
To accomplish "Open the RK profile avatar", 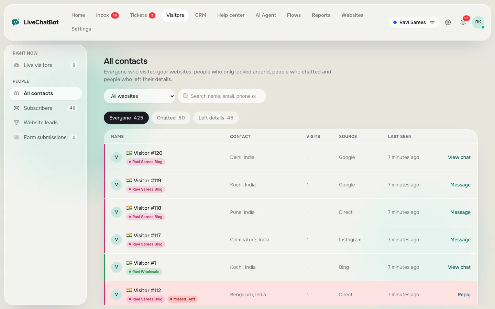I will click(x=478, y=22).
